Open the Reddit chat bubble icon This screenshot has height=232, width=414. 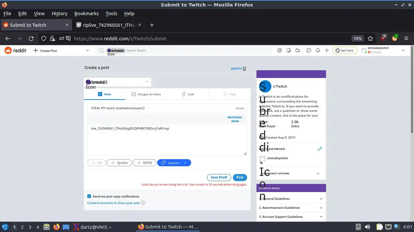[309, 50]
